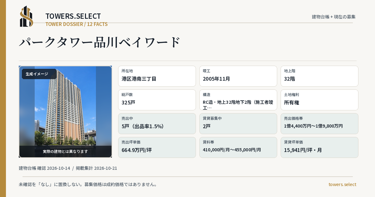Click the TOWER DOSSIER / 12 FACTS subtitle
This screenshot has height=197, width=375.
pyautogui.click(x=77, y=24)
